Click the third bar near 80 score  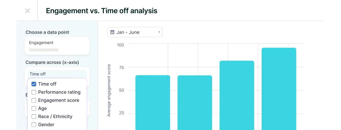point(237,95)
